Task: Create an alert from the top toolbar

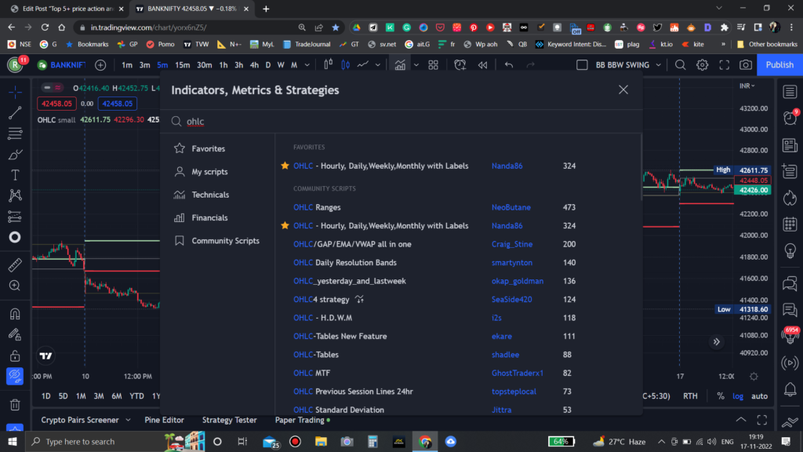Action: pyautogui.click(x=460, y=65)
